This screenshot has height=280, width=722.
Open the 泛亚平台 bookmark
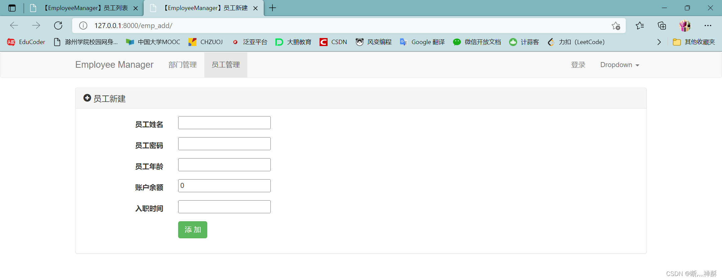pyautogui.click(x=250, y=42)
